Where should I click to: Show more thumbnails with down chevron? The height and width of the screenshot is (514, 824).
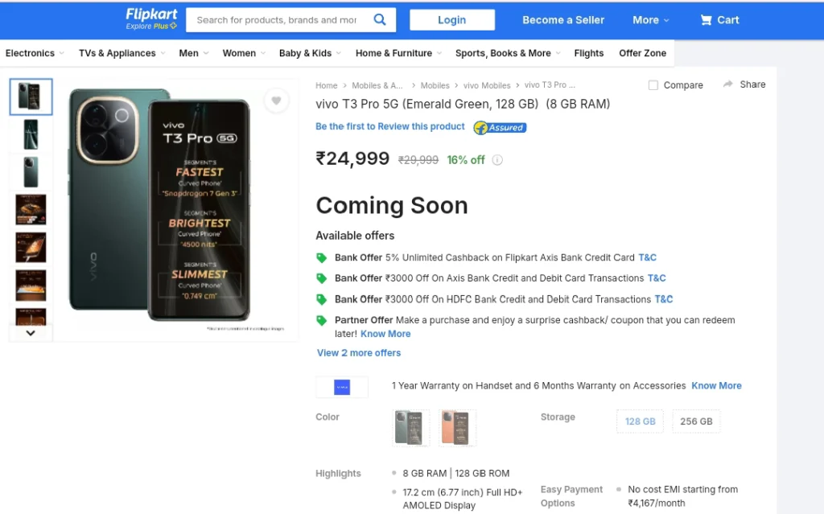(x=31, y=333)
